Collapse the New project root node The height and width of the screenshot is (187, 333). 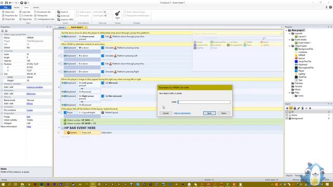(287, 30)
